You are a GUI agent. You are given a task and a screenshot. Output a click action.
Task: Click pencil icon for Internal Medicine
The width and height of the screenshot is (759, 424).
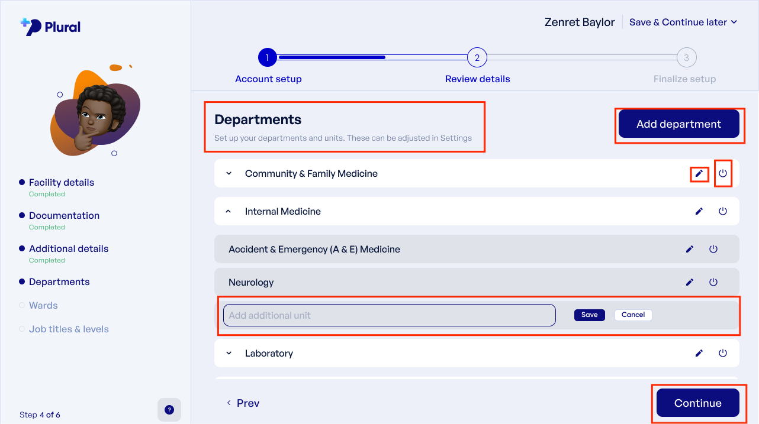pos(699,212)
